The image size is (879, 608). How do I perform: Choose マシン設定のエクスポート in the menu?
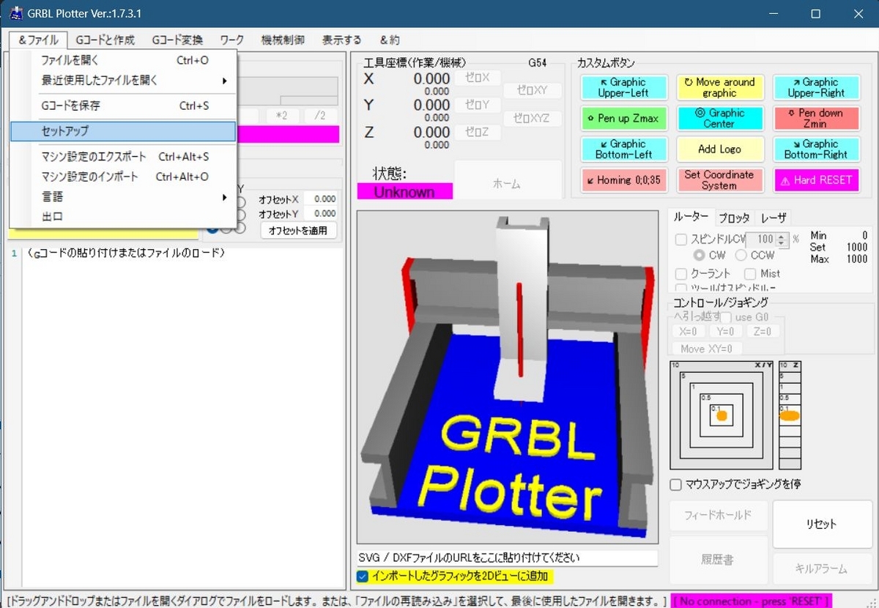click(123, 157)
